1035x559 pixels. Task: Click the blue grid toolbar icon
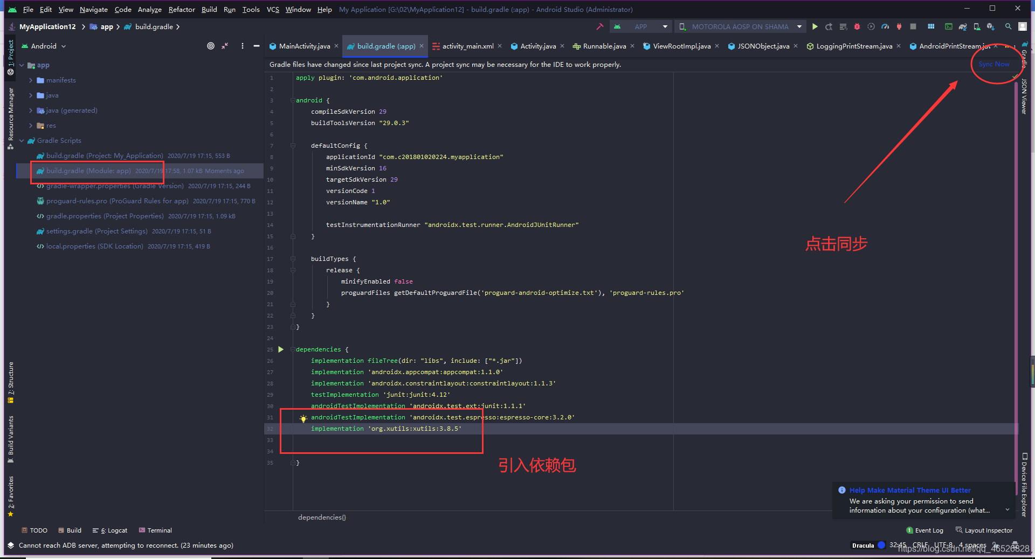tap(931, 26)
